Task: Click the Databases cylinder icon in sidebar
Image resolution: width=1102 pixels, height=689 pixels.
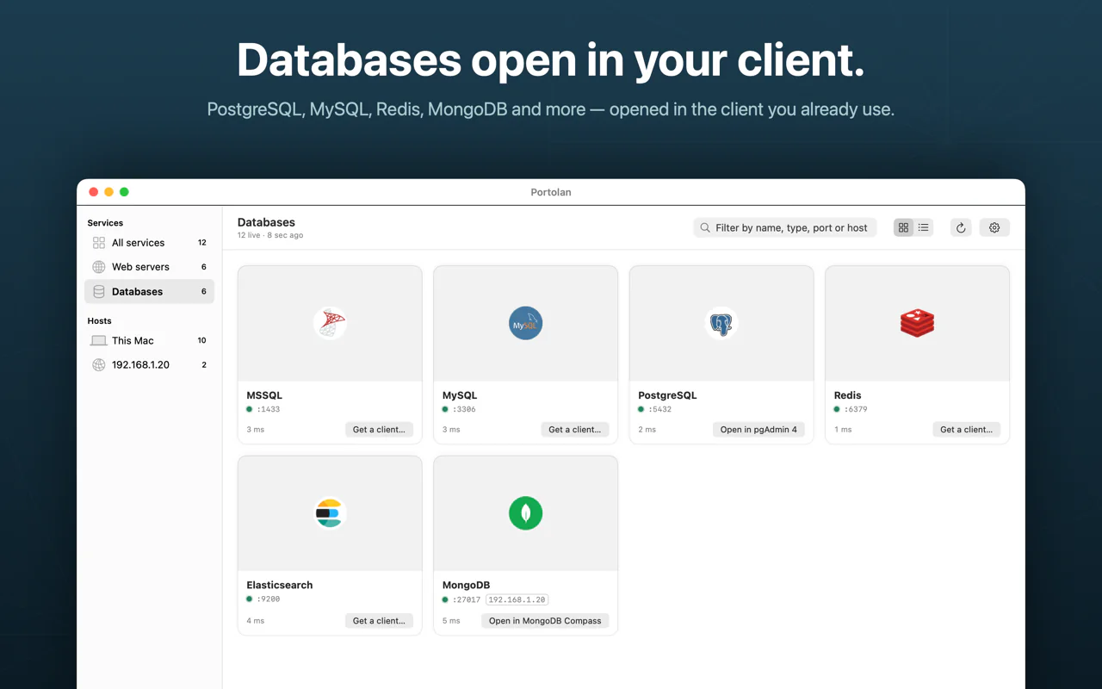Action: click(x=99, y=292)
